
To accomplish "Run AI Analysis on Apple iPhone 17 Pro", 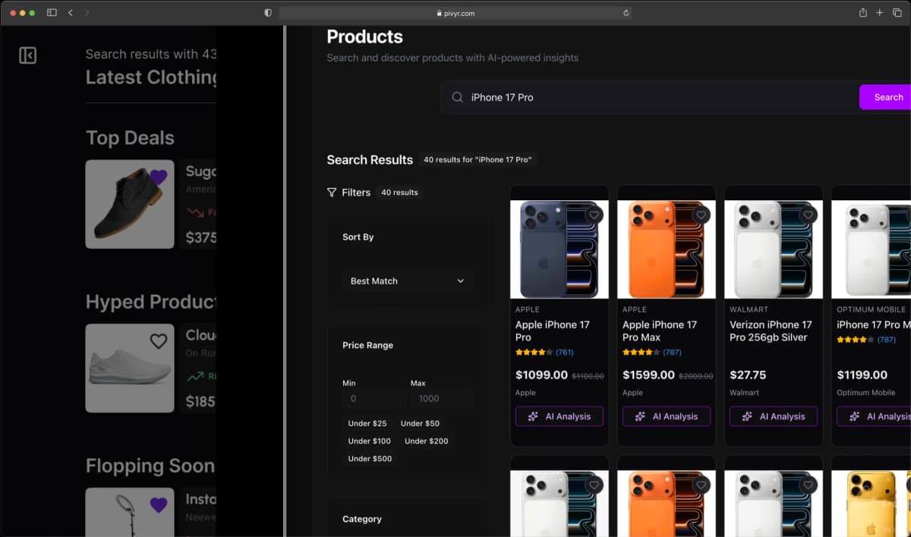I will coord(560,416).
